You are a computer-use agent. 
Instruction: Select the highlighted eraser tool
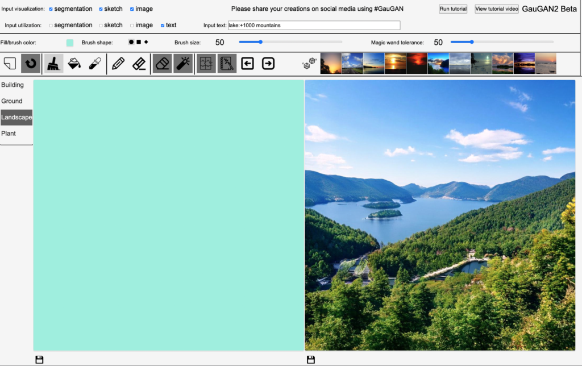(x=162, y=64)
